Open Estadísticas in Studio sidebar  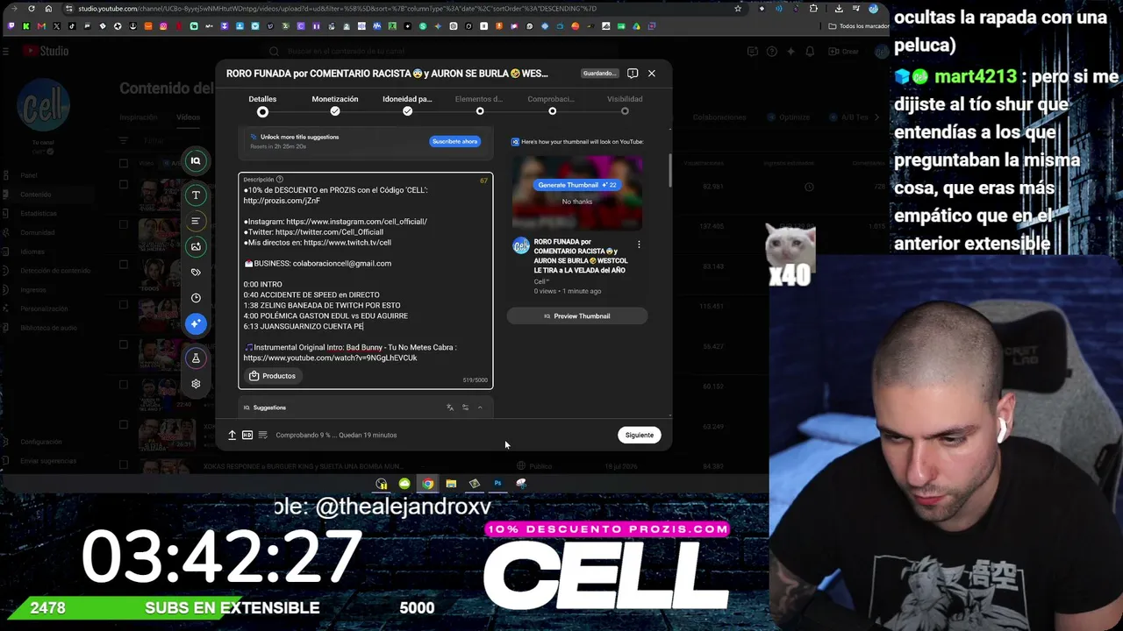(x=39, y=214)
